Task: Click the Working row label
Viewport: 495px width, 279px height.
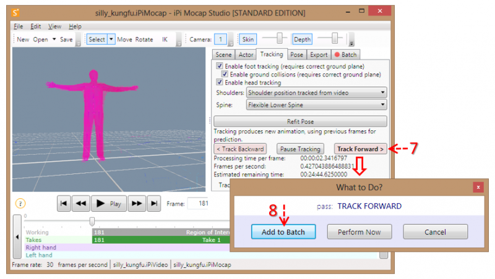Action: tap(37, 232)
